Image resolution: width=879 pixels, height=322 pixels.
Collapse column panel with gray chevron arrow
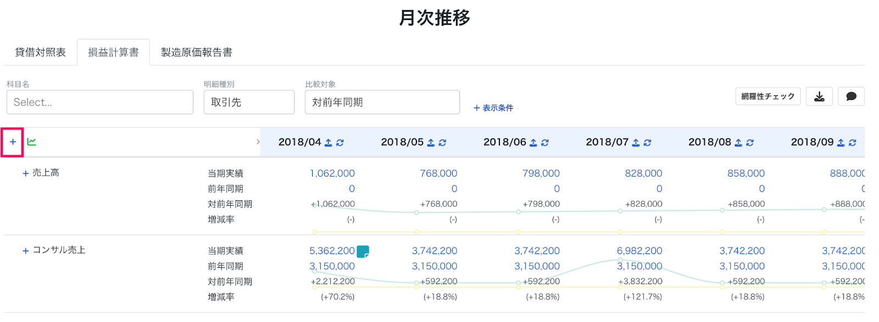tap(258, 142)
